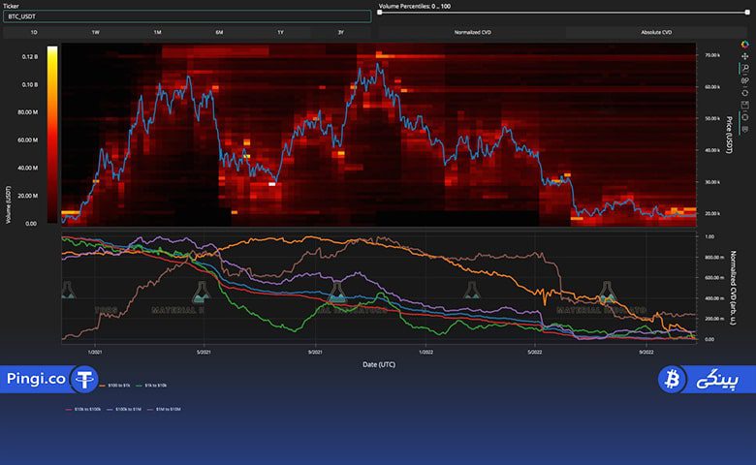Viewport: 756px width, 465px height.
Task: Click the '60.00 k' price axis label
Action: [x=712, y=87]
